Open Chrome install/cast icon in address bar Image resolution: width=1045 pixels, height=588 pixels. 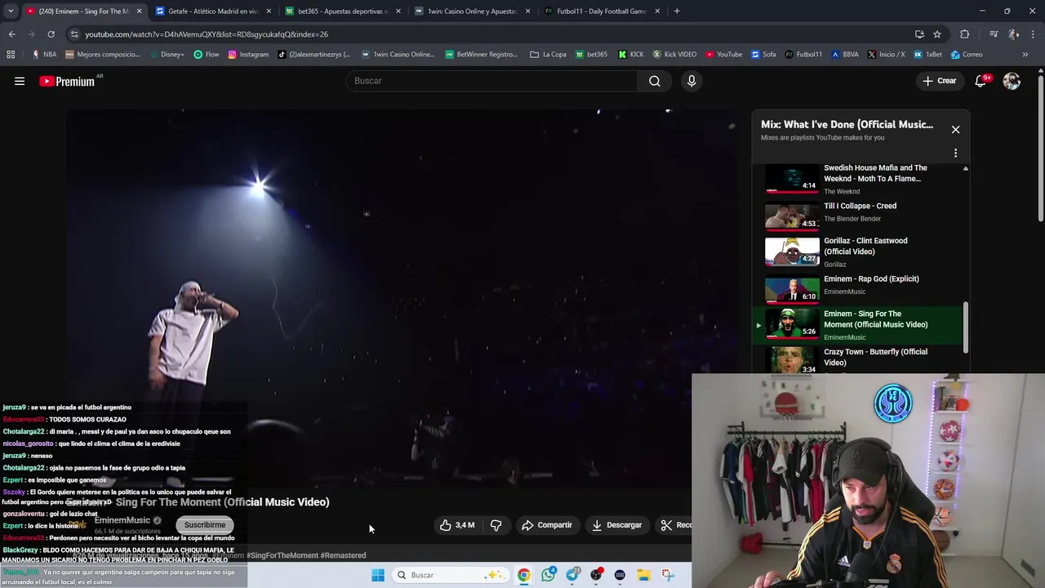(919, 34)
